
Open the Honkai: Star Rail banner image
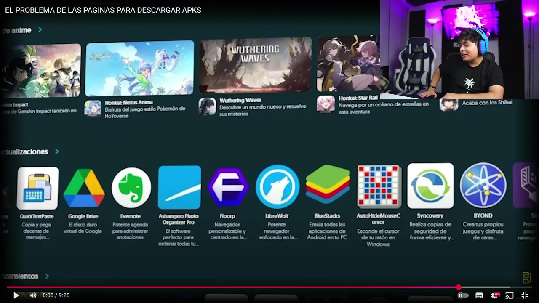pyautogui.click(x=348, y=63)
